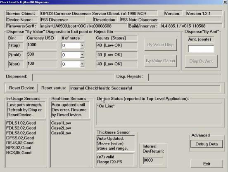The height and width of the screenshot is (172, 228).
Task: Focus the Amt. (cents) input field
Action: pos(201,49)
